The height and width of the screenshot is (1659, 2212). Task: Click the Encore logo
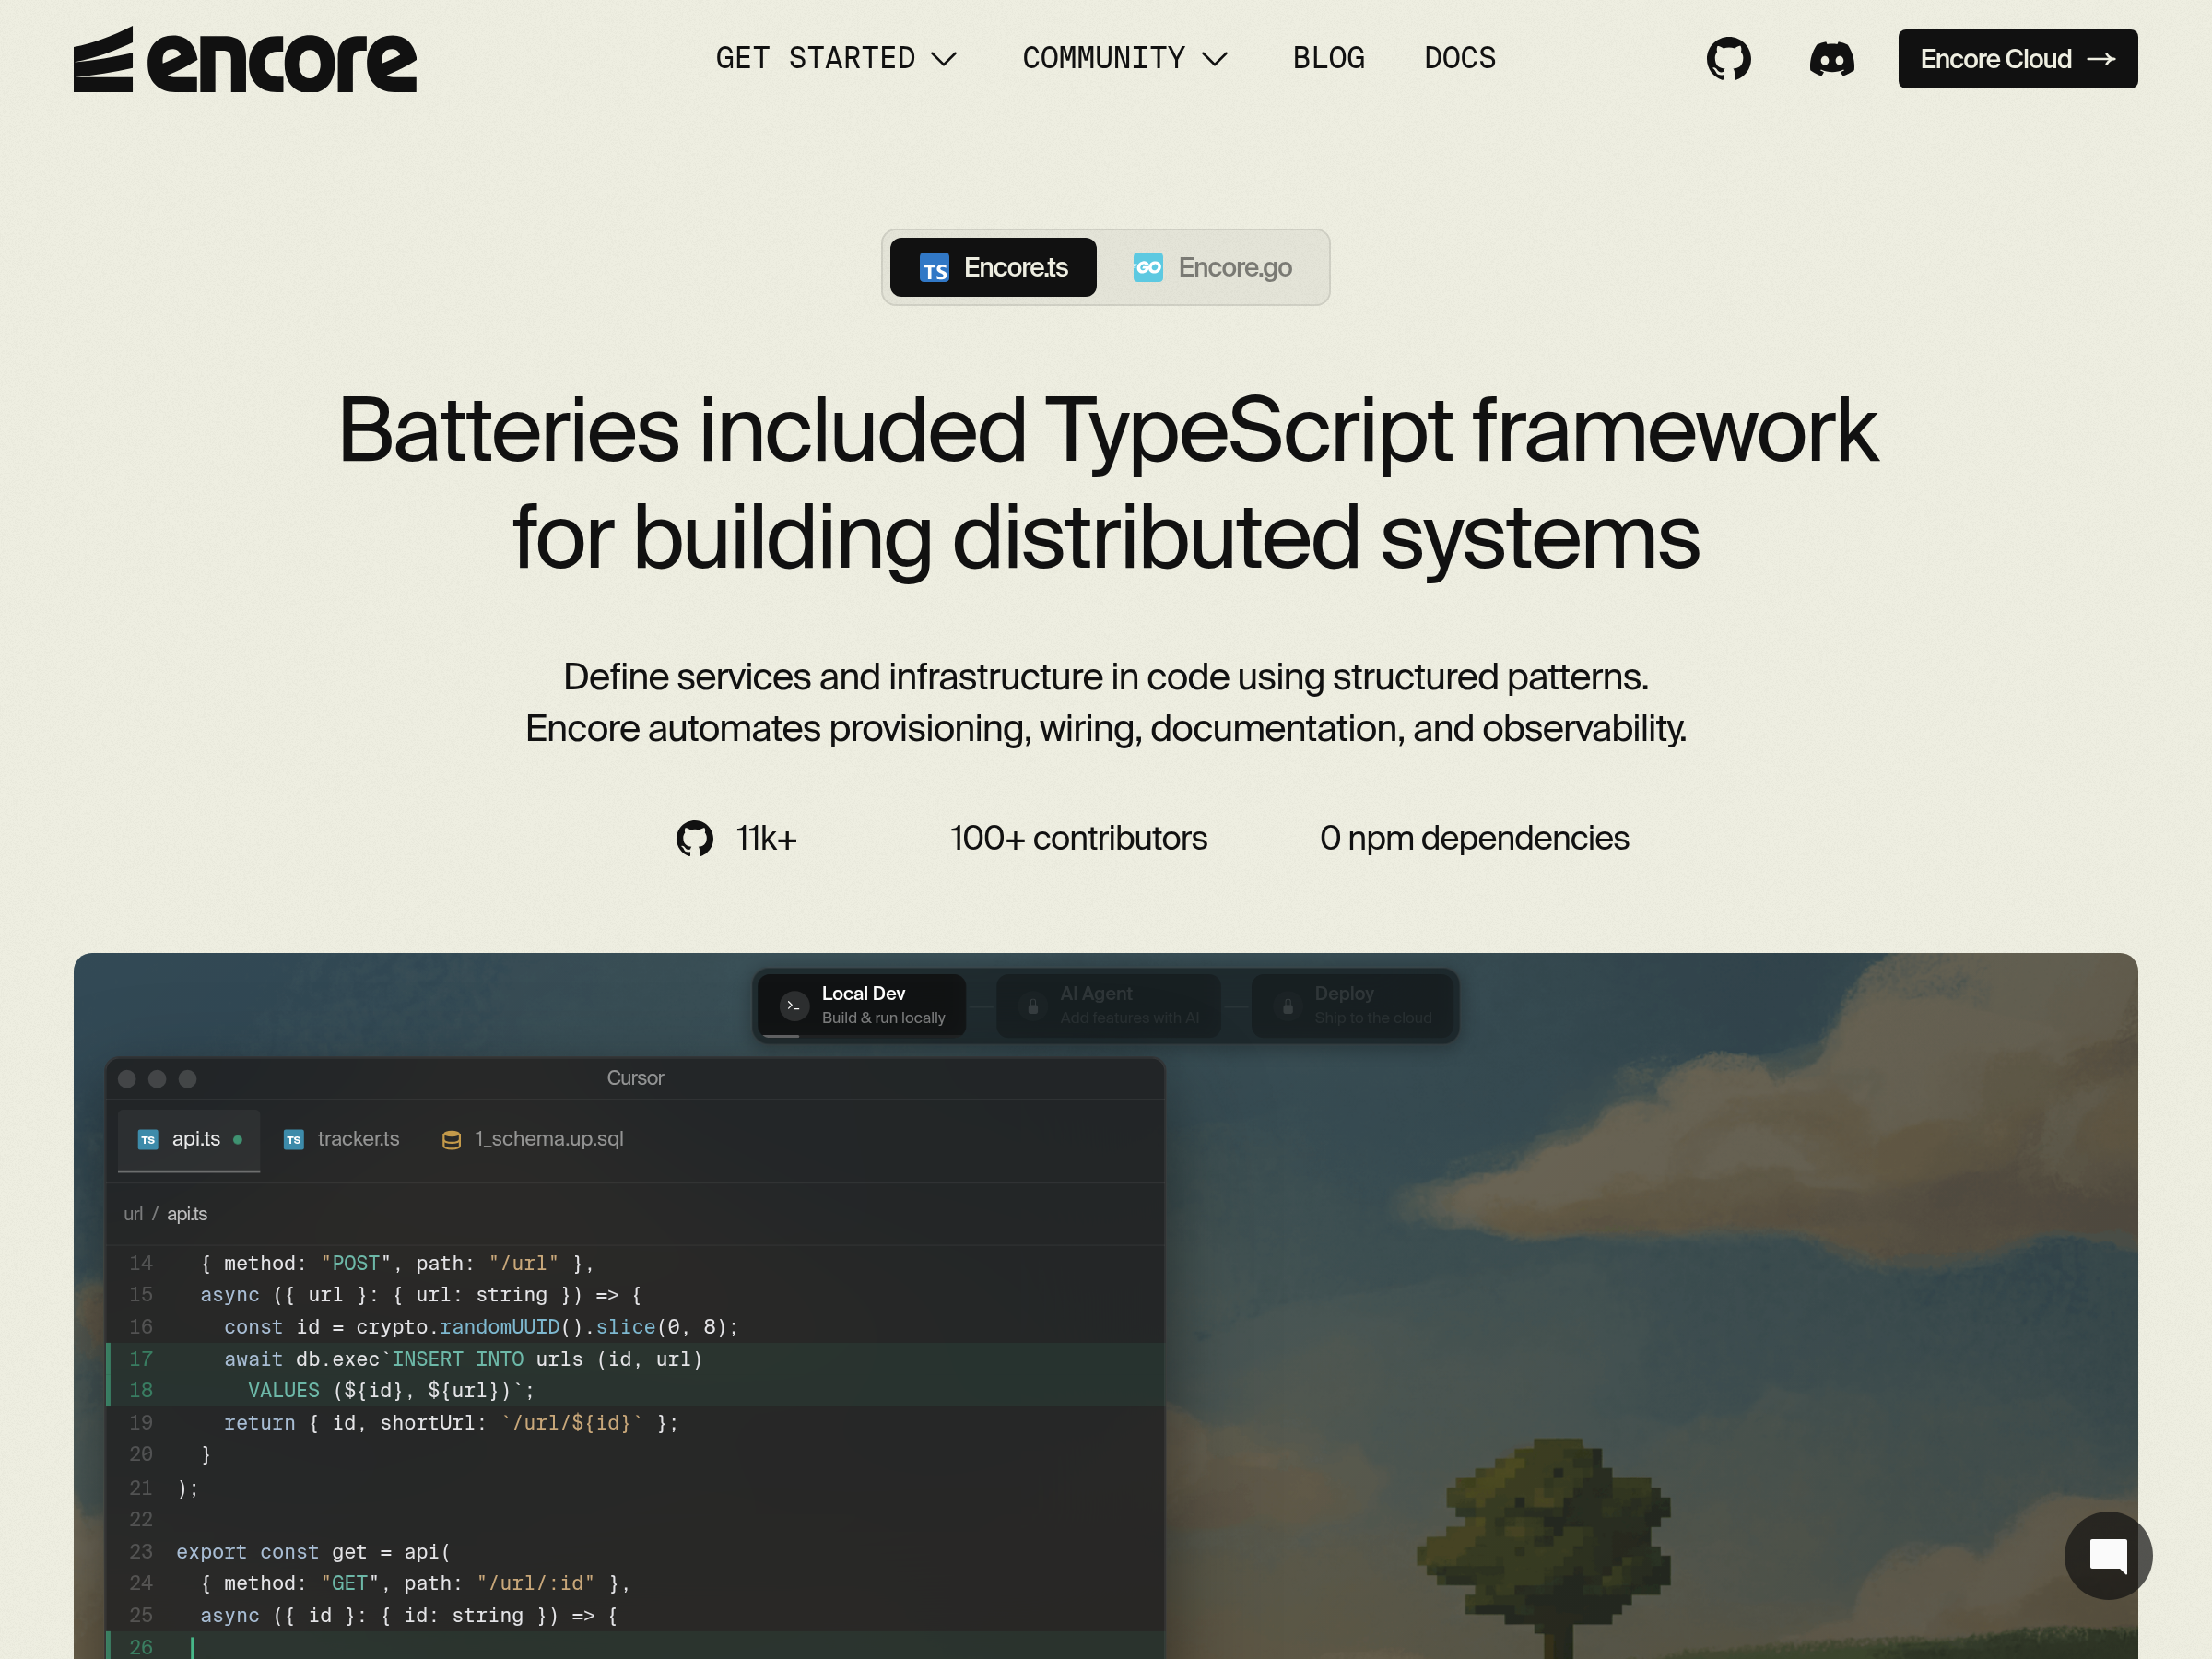pyautogui.click(x=244, y=60)
